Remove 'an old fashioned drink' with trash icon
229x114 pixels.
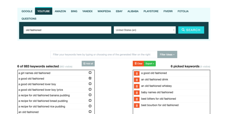click(x=137, y=80)
